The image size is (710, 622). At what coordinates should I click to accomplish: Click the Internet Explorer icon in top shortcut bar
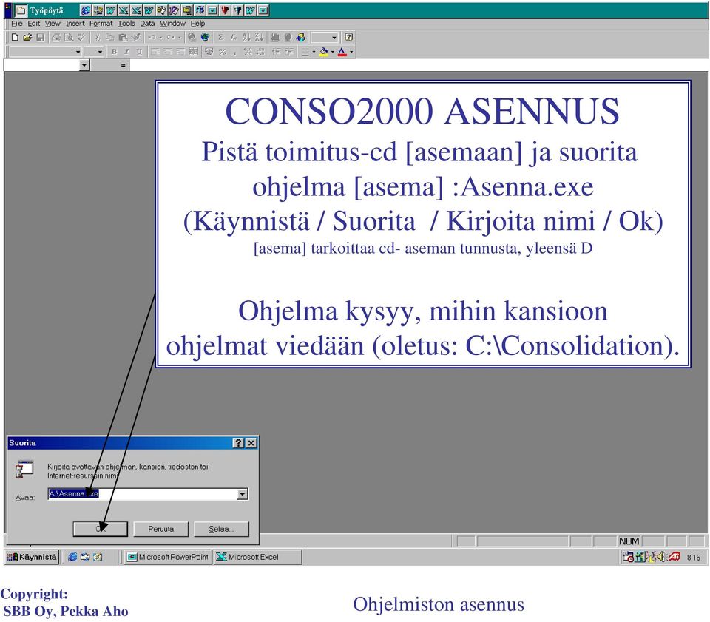tap(85, 10)
